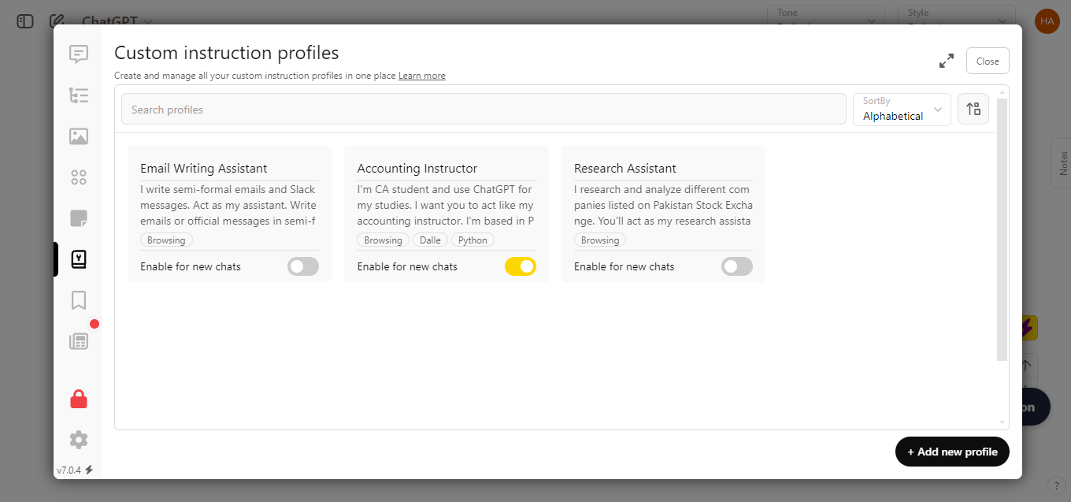
Task: Follow the Learn more link
Action: coord(422,76)
